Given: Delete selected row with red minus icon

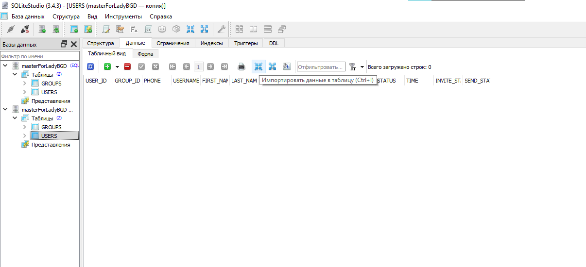Looking at the screenshot, I should (x=127, y=67).
